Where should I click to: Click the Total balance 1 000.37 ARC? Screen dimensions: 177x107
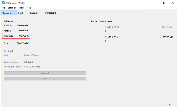tap(22, 43)
